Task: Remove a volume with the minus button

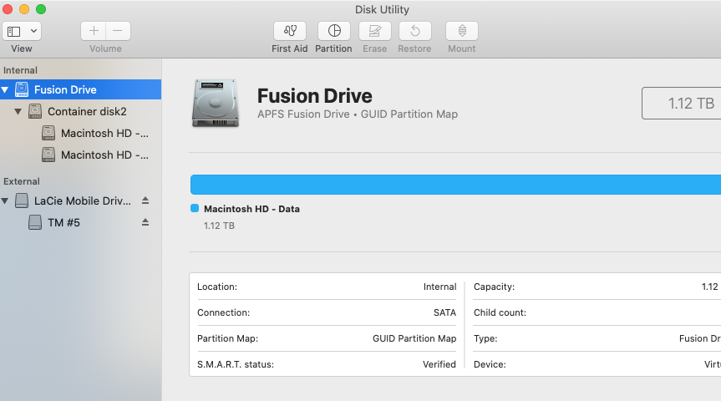Action: (118, 31)
